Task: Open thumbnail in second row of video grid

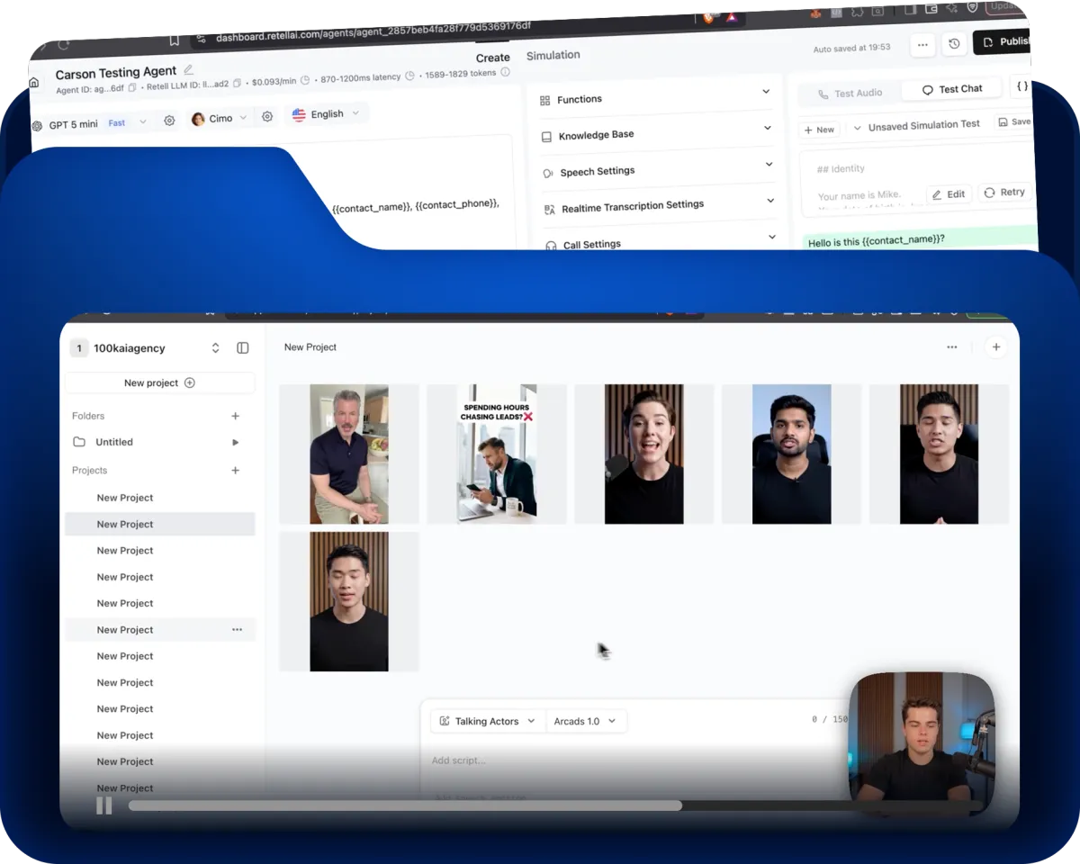Action: (x=349, y=601)
